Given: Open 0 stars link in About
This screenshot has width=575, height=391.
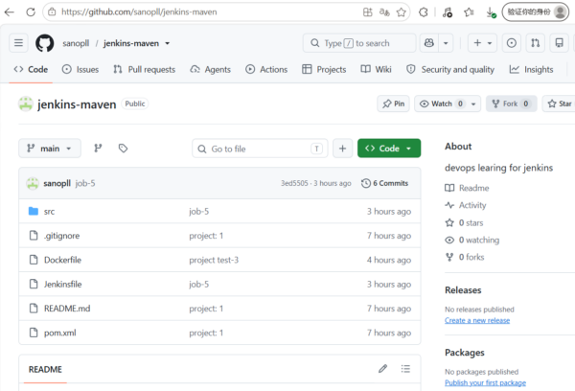Looking at the screenshot, I should pos(464,222).
